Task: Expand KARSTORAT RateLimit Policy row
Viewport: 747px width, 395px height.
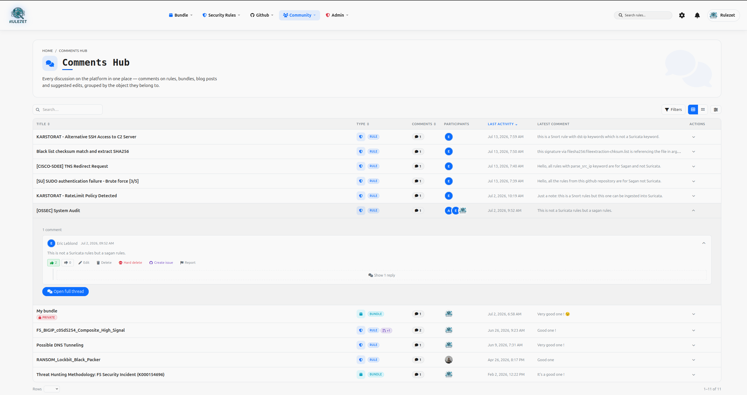Action: pos(694,196)
